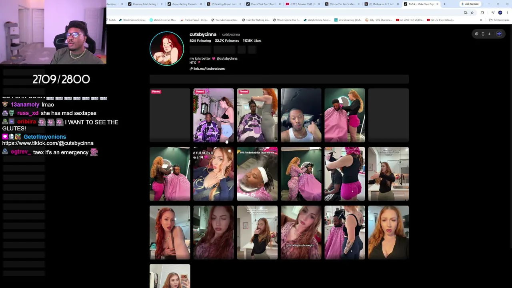The image size is (512, 288).
Task: Click the 117.8K Likes count
Action: tap(252, 41)
